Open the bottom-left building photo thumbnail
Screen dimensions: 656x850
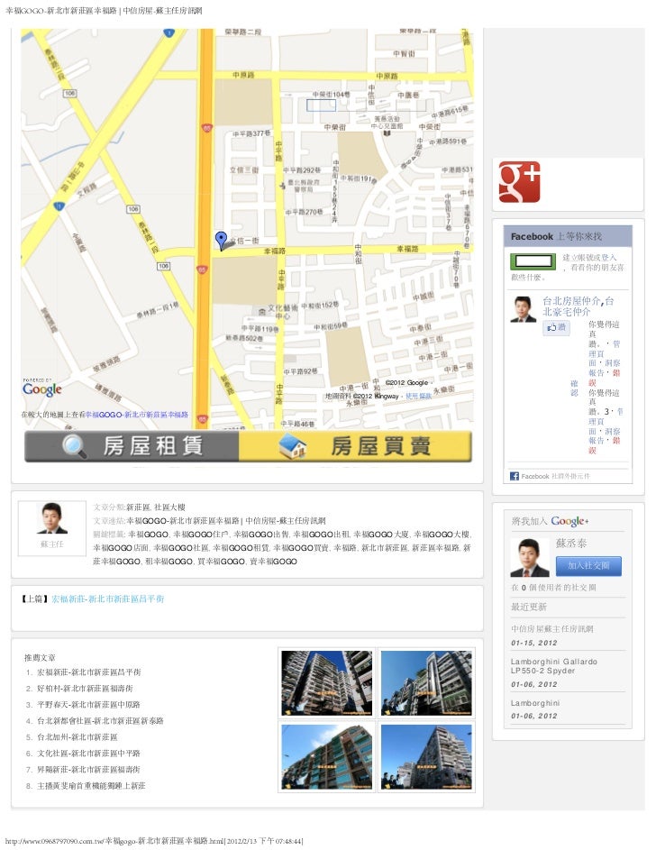tap(326, 757)
